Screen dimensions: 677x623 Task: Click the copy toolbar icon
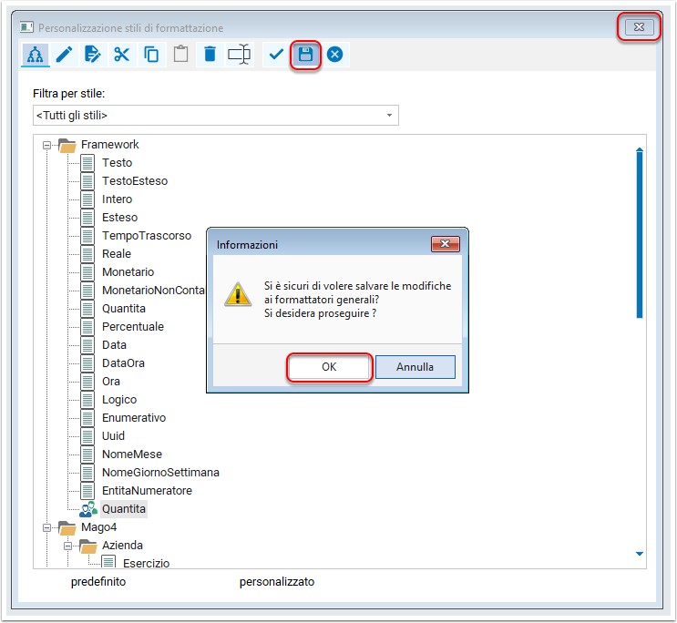tap(151, 55)
